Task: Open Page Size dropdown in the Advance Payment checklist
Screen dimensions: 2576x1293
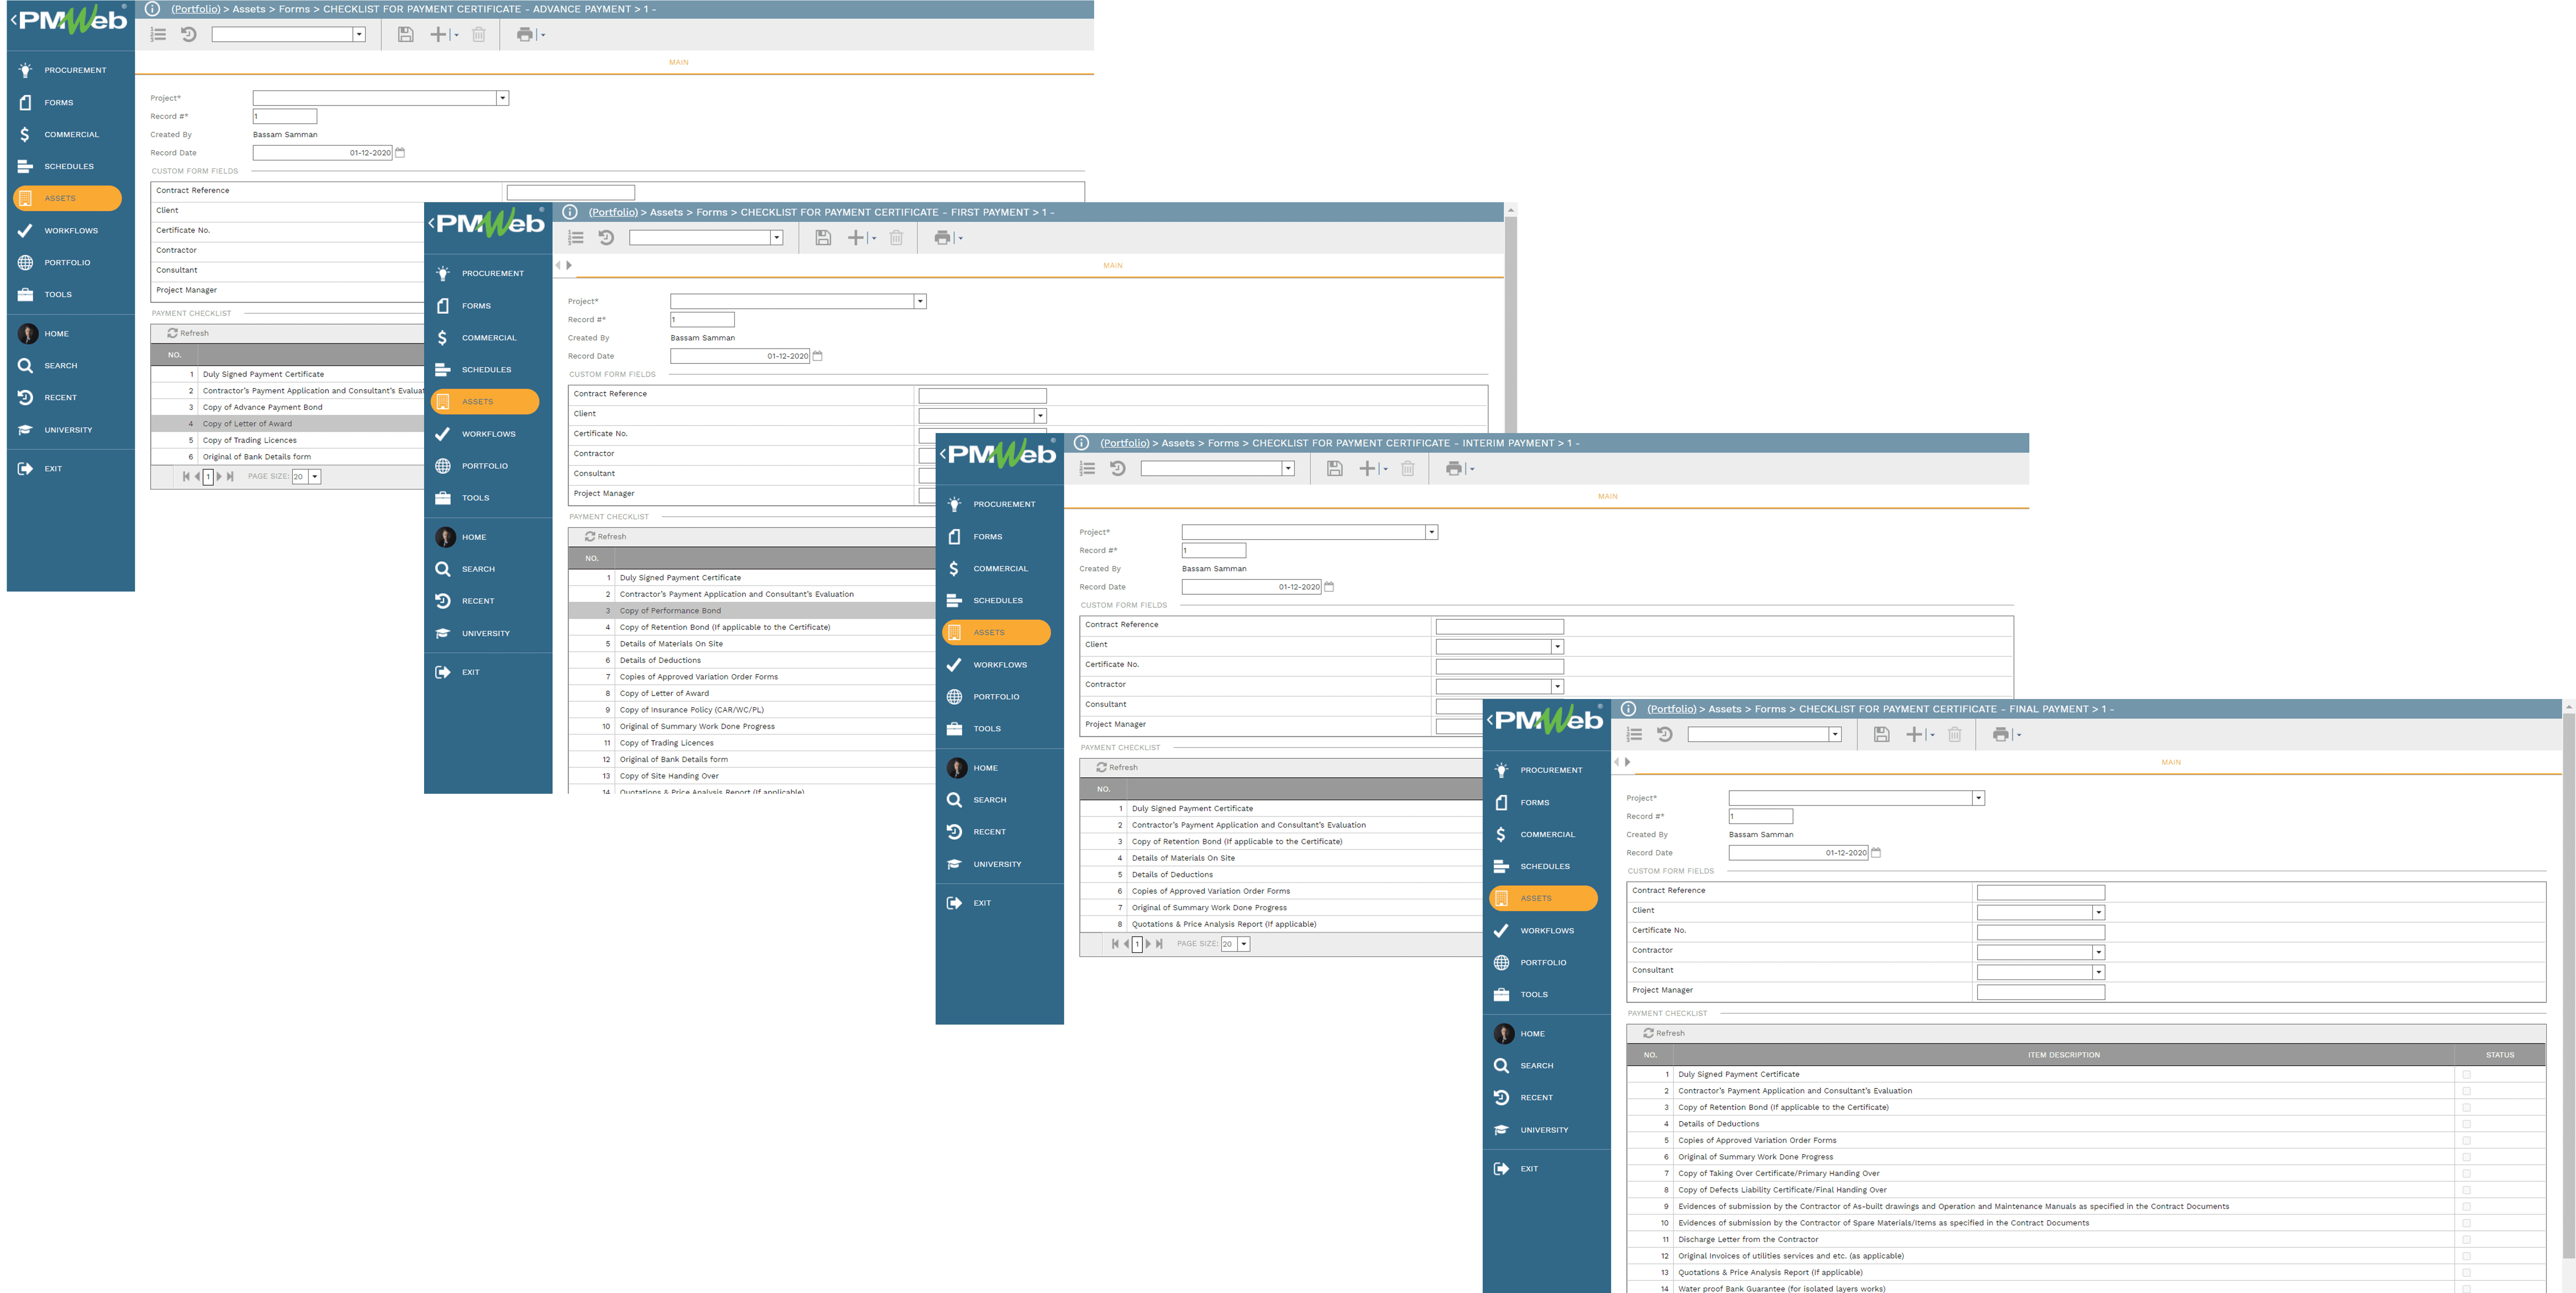Action: pyautogui.click(x=315, y=477)
